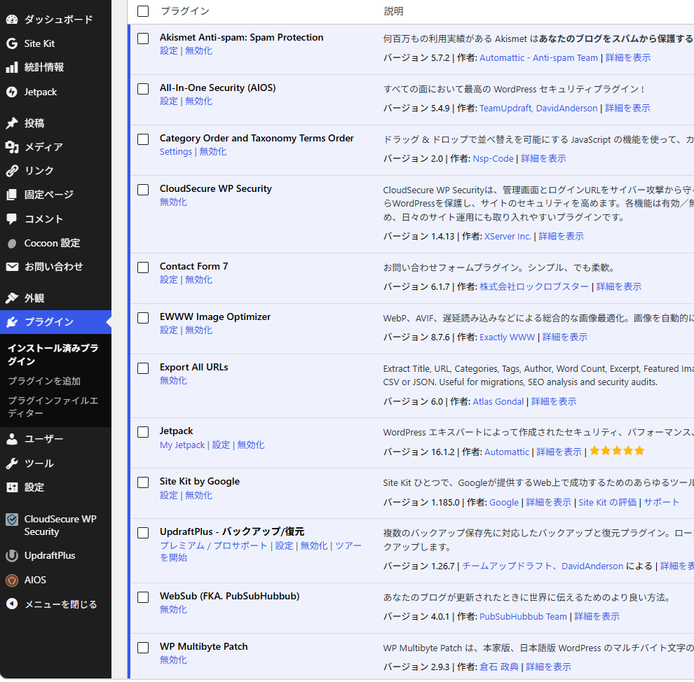
Task: Open Automattic - Anti-spam Team author link
Action: pyautogui.click(x=538, y=58)
